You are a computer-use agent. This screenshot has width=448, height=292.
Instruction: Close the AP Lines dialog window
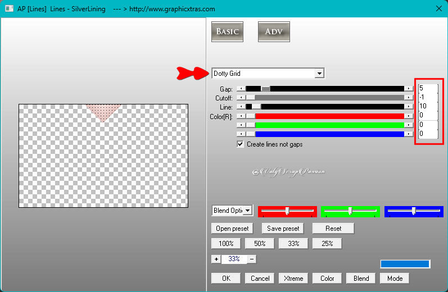click(438, 8)
